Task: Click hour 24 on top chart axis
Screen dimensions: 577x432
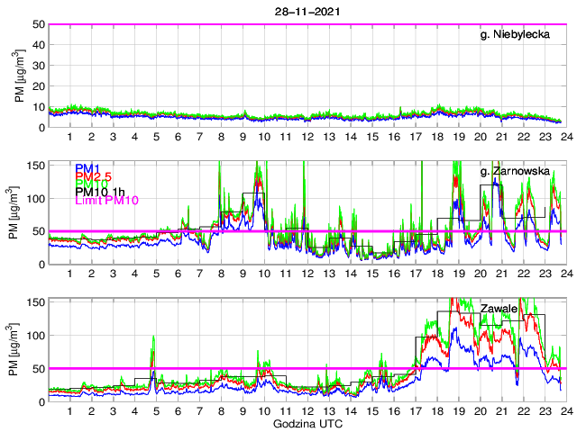Action: pos(567,137)
